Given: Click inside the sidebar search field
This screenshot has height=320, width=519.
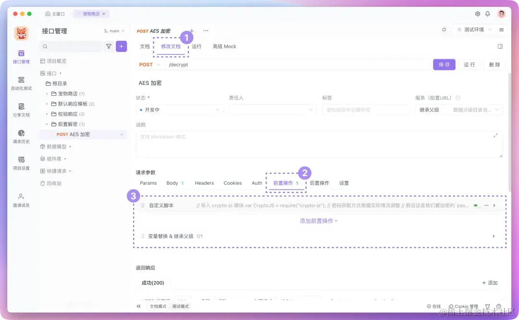Looking at the screenshot, I should click(72, 46).
